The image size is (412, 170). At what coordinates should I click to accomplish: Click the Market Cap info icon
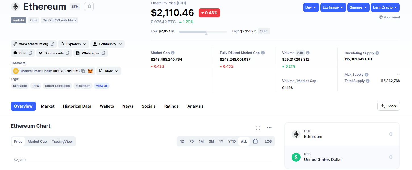tap(173, 53)
